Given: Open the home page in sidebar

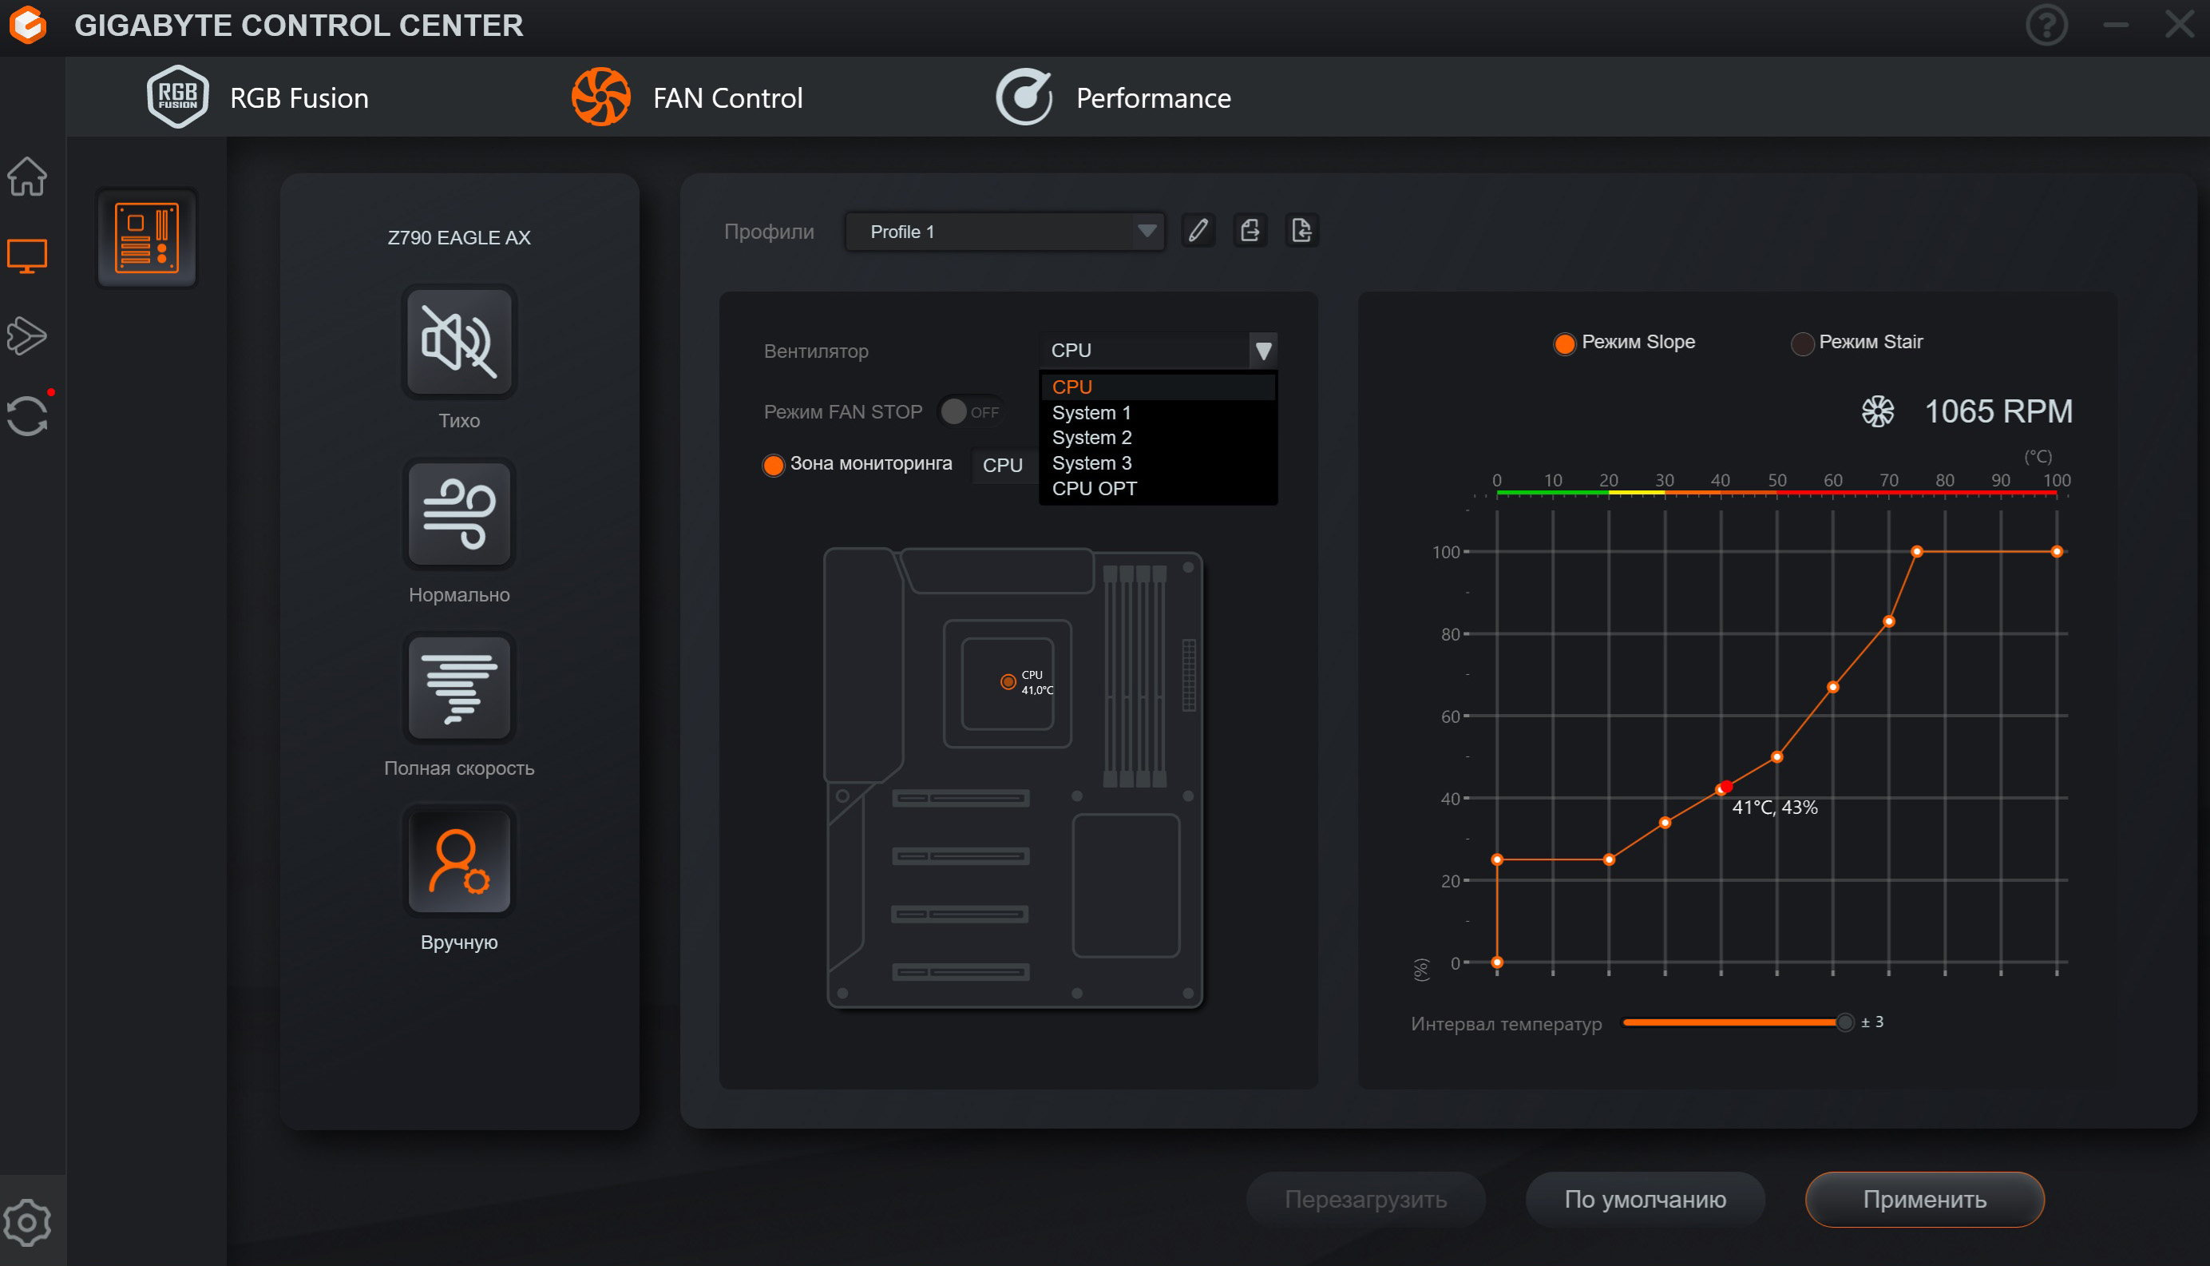Looking at the screenshot, I should click(x=27, y=177).
